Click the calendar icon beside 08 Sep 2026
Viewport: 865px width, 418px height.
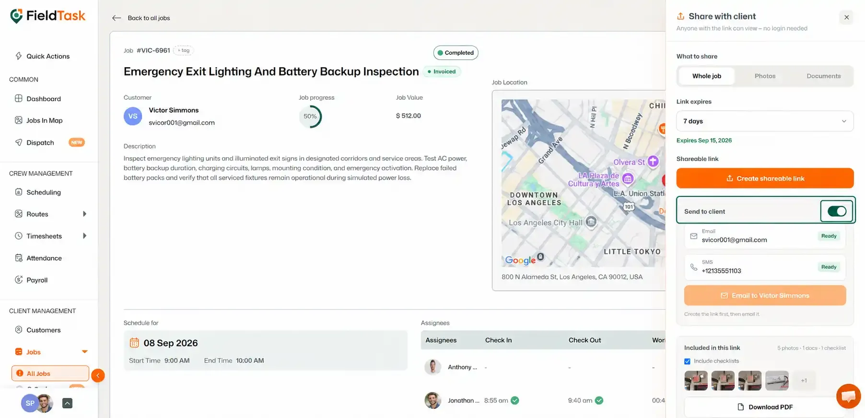[134, 343]
